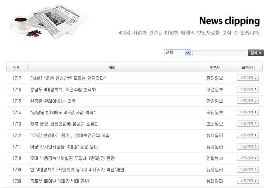The height and width of the screenshot is (188, 264).
Task: Open 바로가기 for article 1709
Action: pyautogui.click(x=248, y=170)
